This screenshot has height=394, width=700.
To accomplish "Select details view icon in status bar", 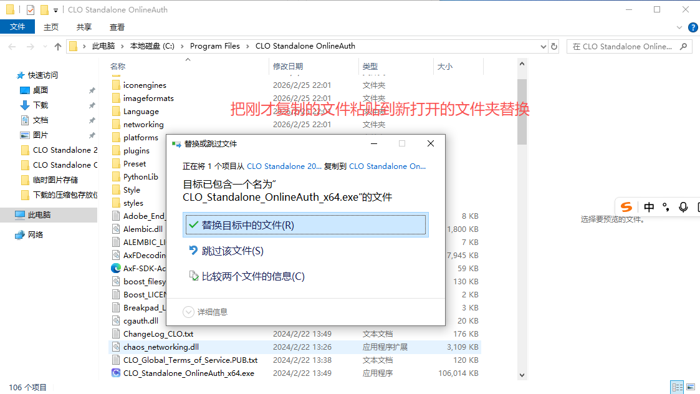I will pos(678,387).
